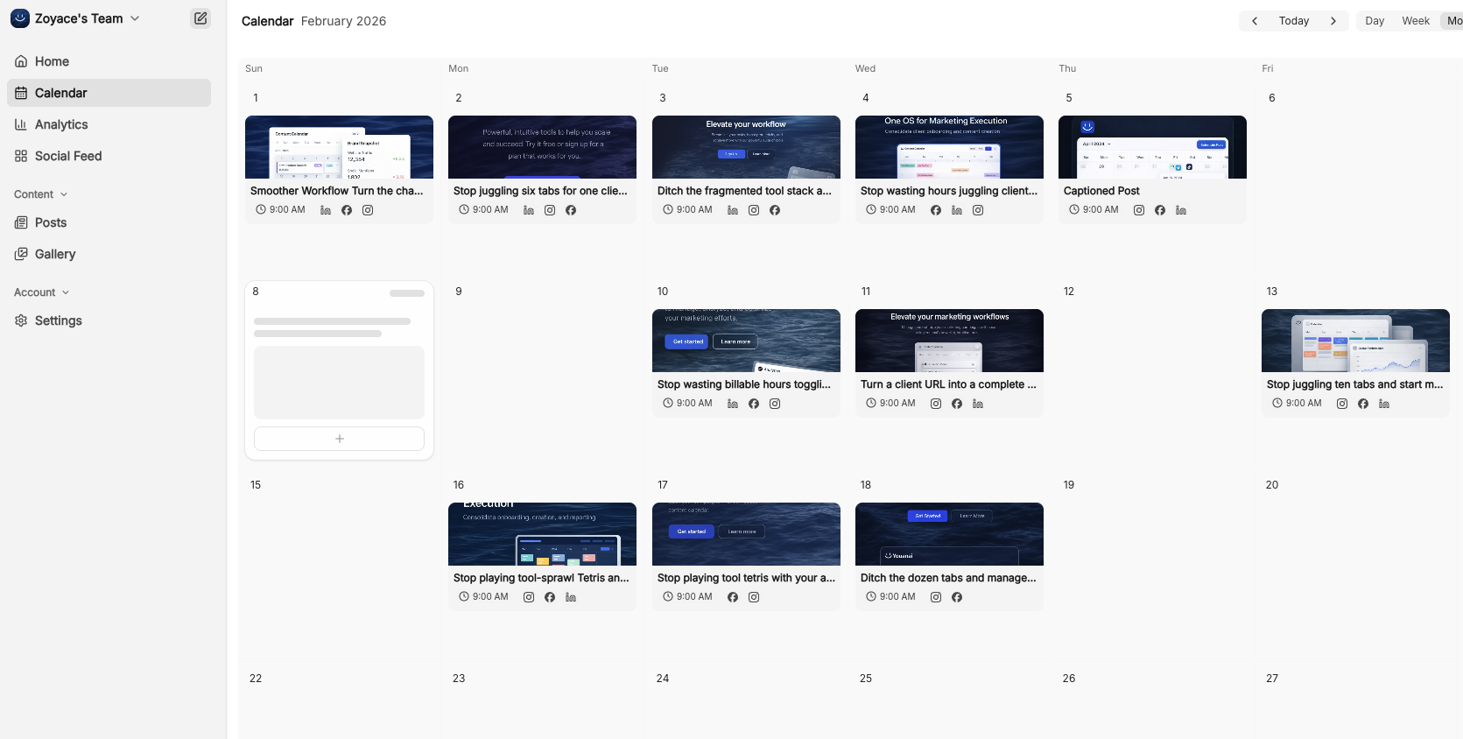Go to previous month arrow
The height and width of the screenshot is (739, 1463).
(x=1255, y=21)
